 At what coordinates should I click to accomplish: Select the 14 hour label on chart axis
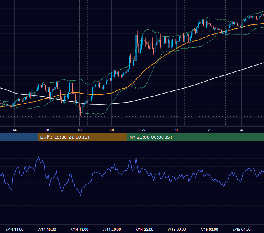[14, 130]
